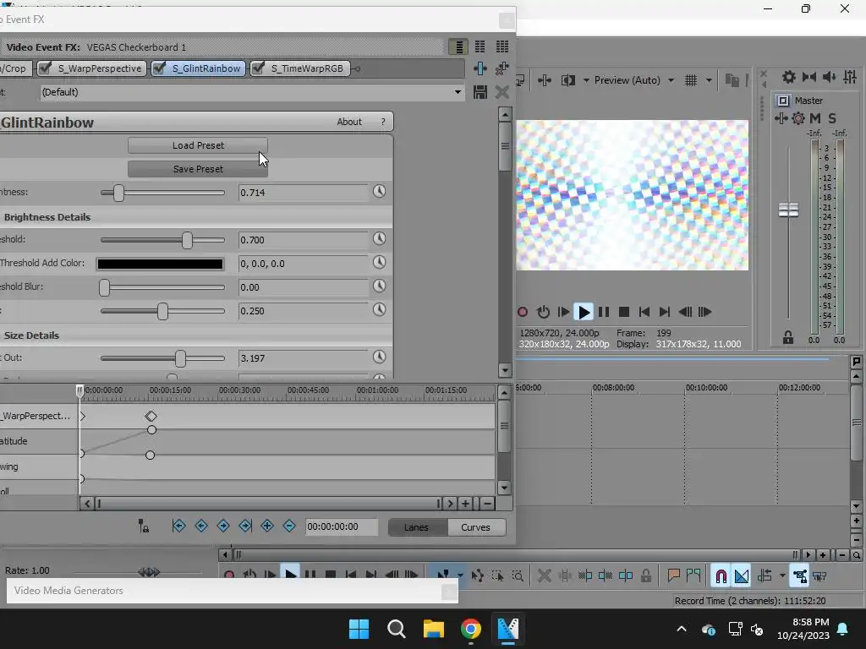Click the Threshold Blur slider handle
This screenshot has height=649, width=866.
[x=104, y=287]
